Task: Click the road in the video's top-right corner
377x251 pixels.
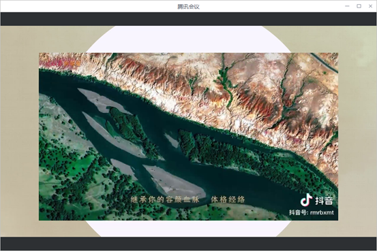Action: point(324,63)
